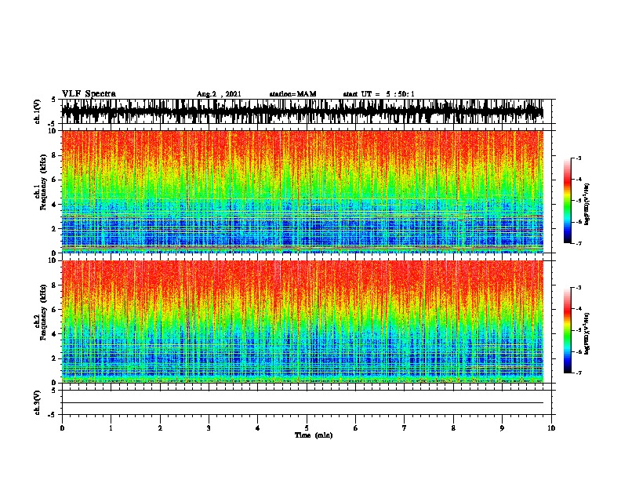Click the "10" kHz tick on ch.2 frequency axis
Image resolution: width=621 pixels, height=480 pixels.
(x=54, y=260)
